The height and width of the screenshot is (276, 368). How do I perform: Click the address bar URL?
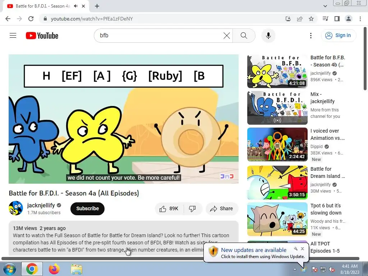click(x=92, y=19)
